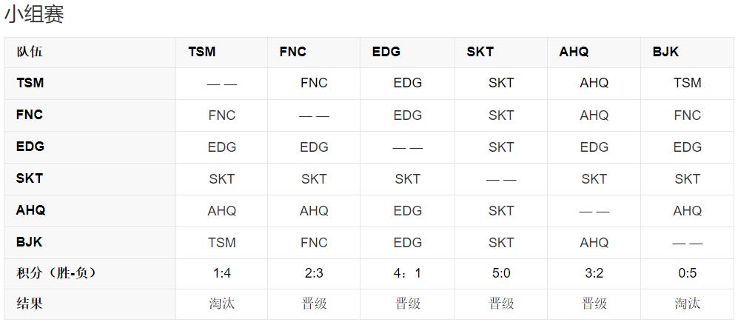Click the 5:0 score cell

[x=501, y=273]
